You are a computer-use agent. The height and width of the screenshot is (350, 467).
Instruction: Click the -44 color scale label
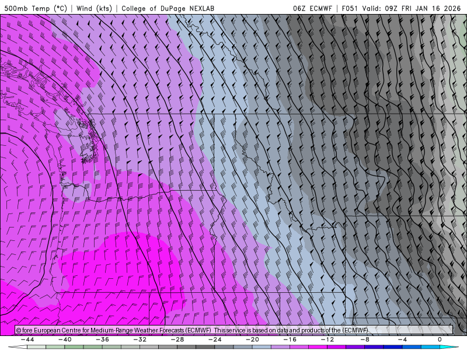click(27, 339)
